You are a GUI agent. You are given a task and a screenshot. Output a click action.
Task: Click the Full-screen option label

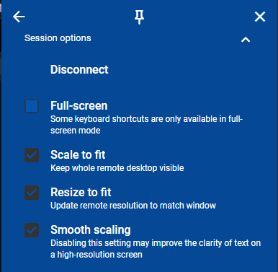(79, 106)
